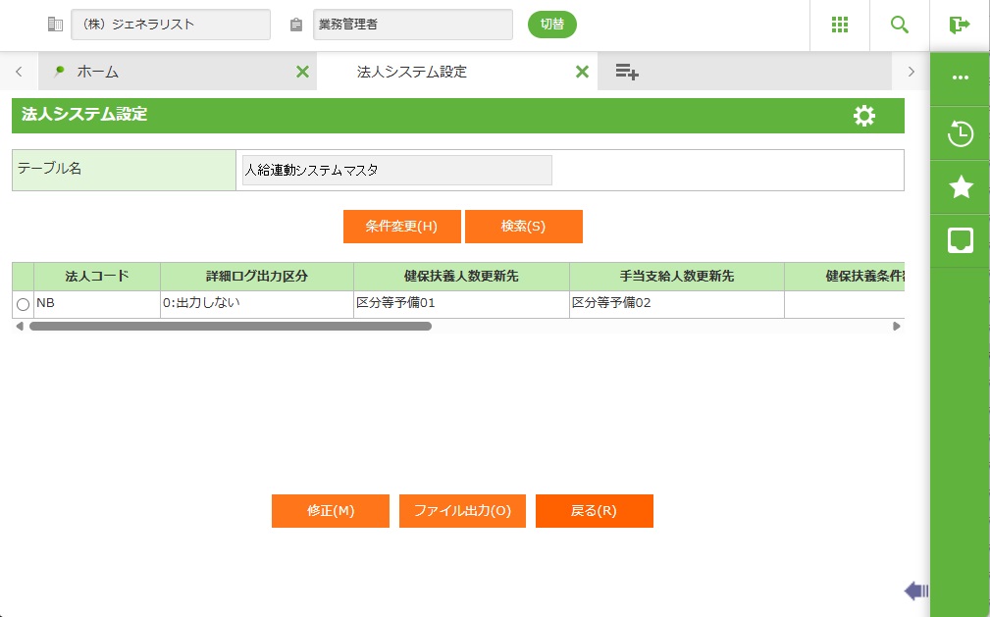Screen dimensions: 990x617
Task: Click the three-dot more options icon
Action: [x=960, y=78]
